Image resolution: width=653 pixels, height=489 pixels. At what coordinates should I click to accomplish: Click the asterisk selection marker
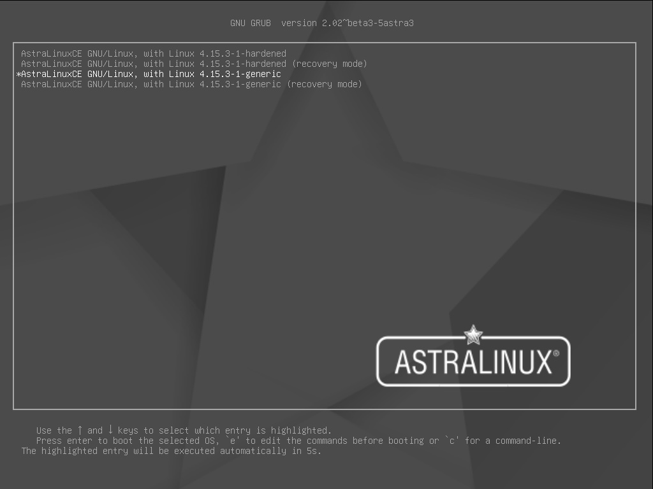[18, 74]
